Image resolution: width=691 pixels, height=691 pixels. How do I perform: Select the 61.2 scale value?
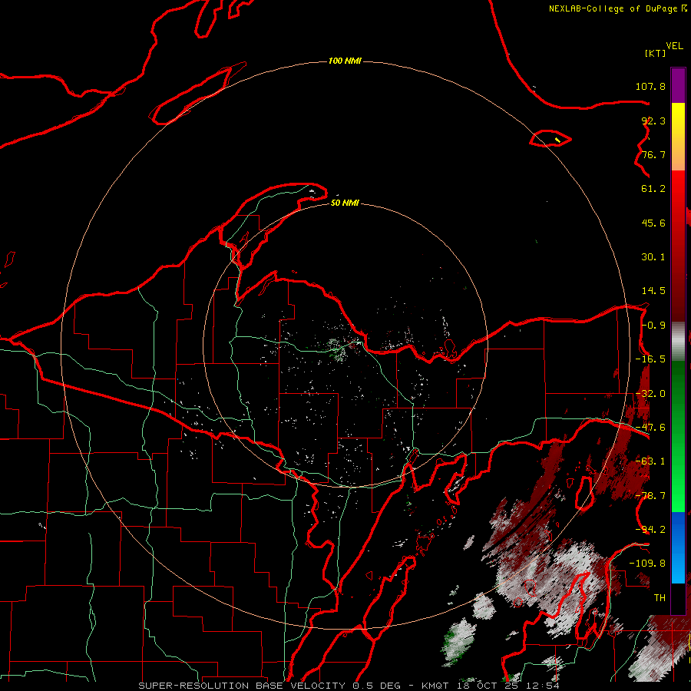tap(653, 189)
